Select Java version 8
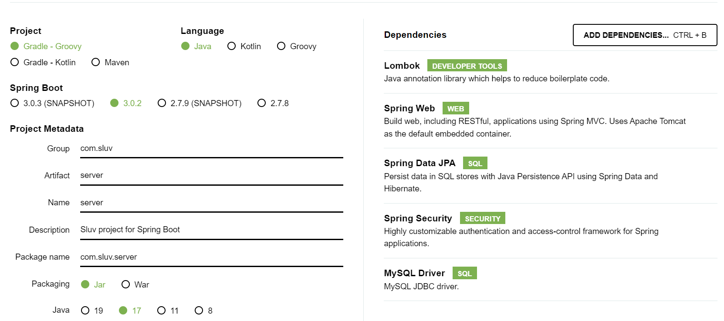 coord(199,310)
